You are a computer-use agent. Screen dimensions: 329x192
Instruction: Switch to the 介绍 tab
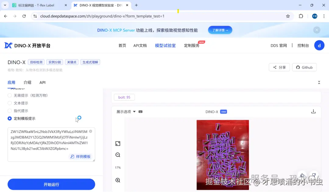pos(27,82)
